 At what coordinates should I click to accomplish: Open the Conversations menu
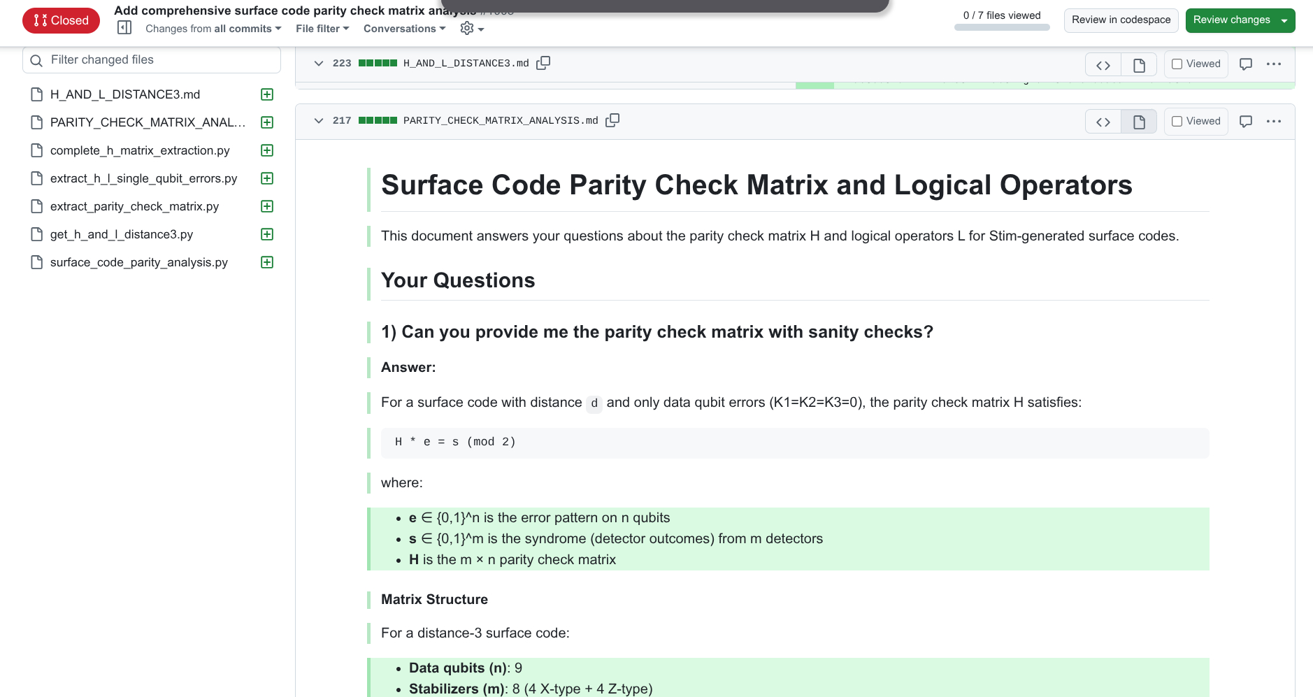(404, 29)
